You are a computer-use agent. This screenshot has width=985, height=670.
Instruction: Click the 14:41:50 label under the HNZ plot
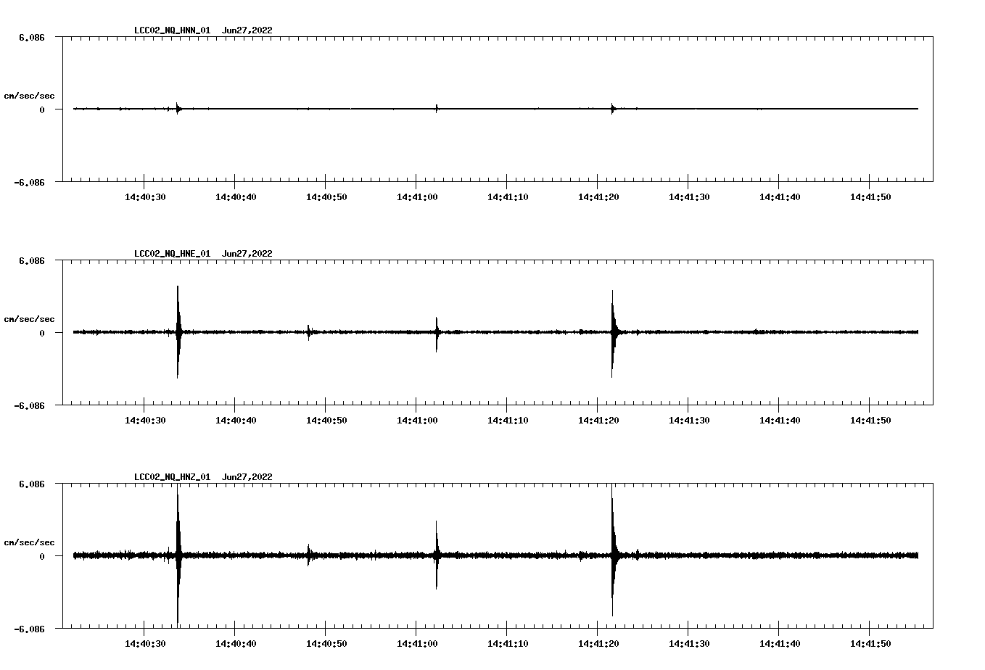870,644
